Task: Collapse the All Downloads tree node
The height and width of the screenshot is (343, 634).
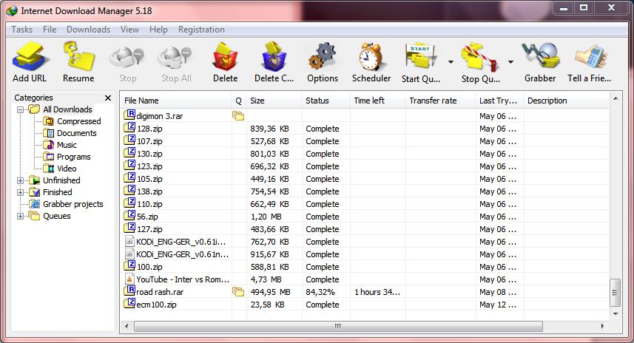Action: coord(20,109)
